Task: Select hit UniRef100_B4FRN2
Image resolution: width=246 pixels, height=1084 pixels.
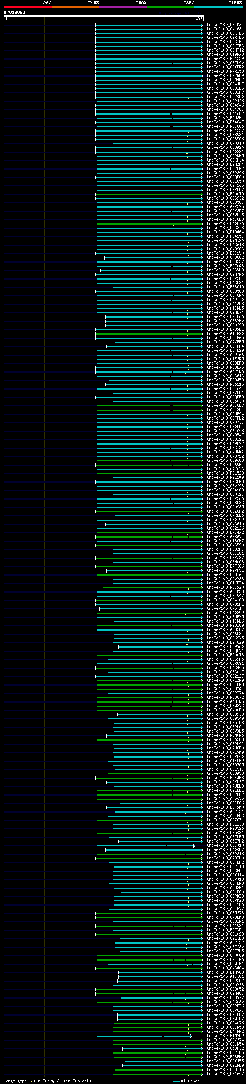Action: point(225,1031)
